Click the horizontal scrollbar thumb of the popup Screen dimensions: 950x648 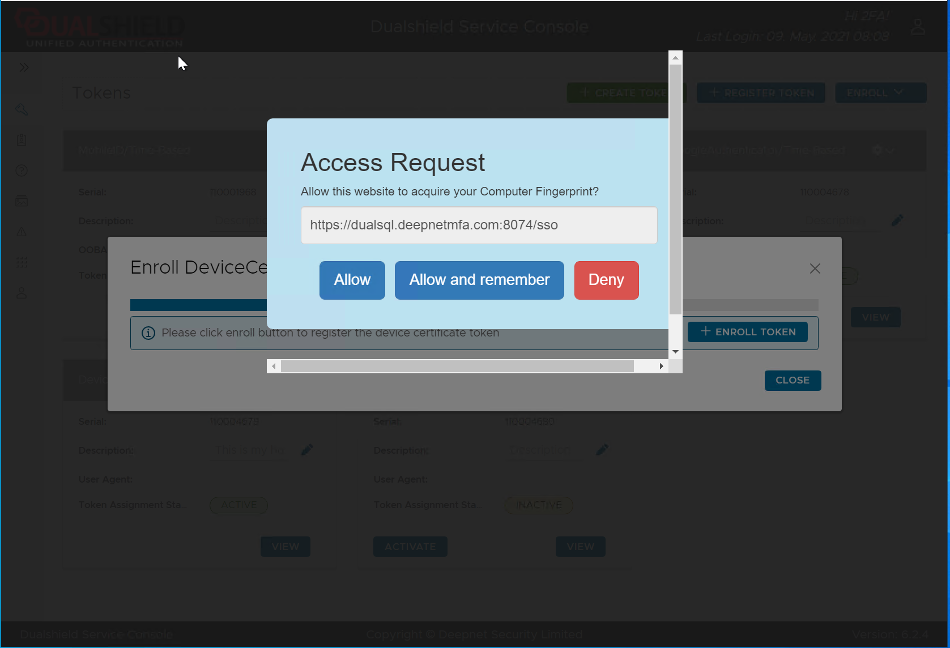(x=458, y=366)
